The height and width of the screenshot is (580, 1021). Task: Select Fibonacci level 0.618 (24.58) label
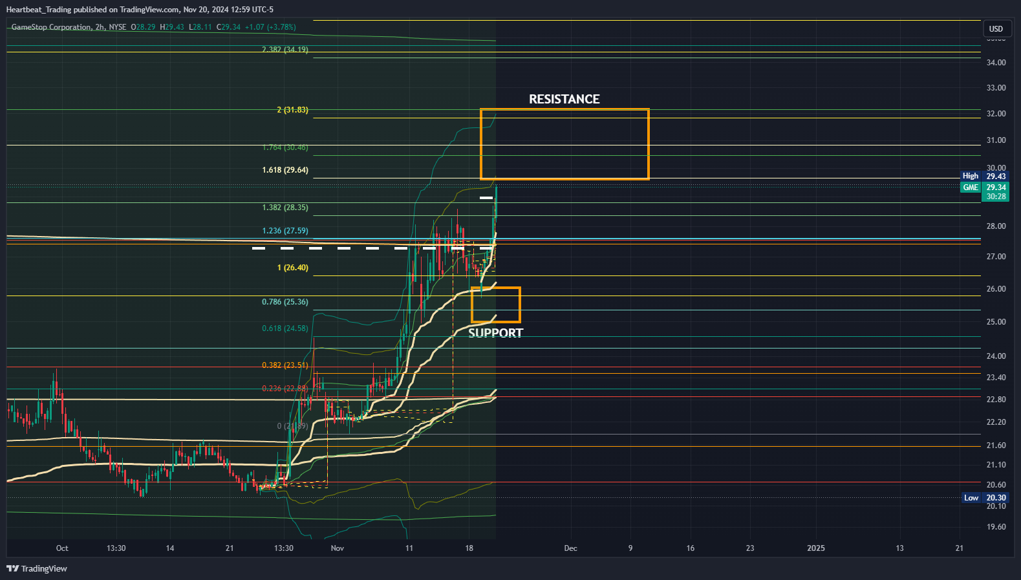(x=285, y=328)
